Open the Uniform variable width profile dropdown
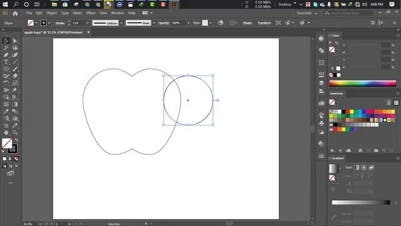The image size is (401, 226). click(x=121, y=23)
